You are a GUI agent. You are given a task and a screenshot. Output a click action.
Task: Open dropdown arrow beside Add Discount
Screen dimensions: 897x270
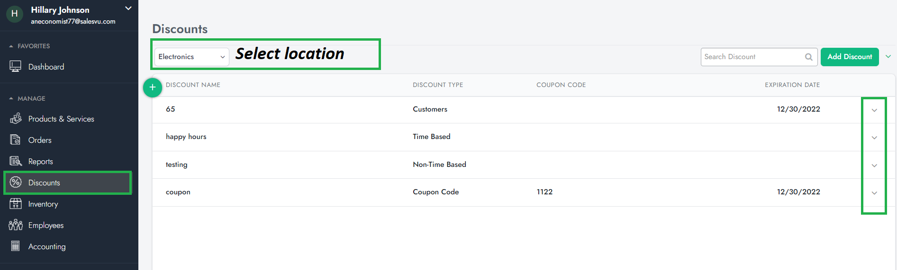(888, 57)
